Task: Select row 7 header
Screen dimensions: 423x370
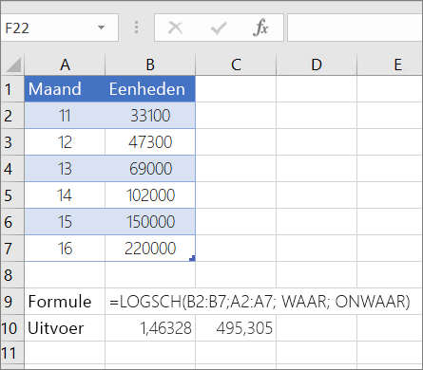Action: [x=12, y=249]
